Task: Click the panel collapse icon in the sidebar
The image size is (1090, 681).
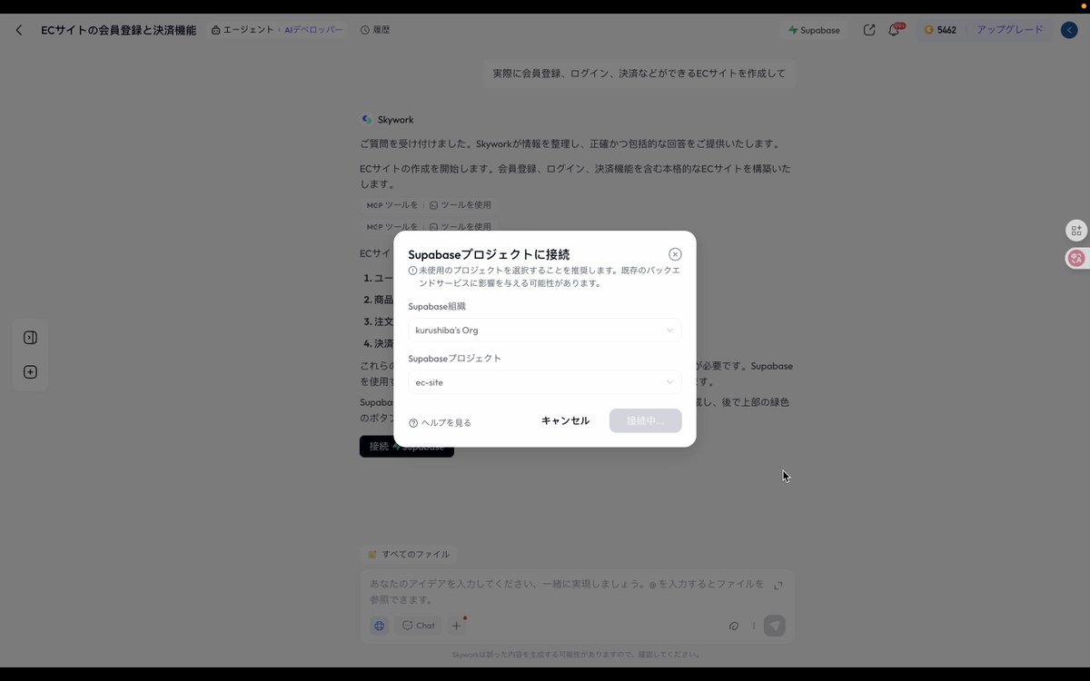Action: point(30,337)
